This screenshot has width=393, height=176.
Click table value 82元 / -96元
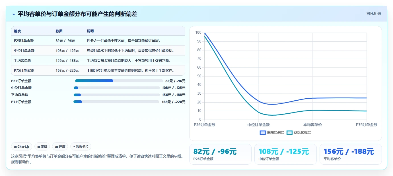click(x=65, y=41)
